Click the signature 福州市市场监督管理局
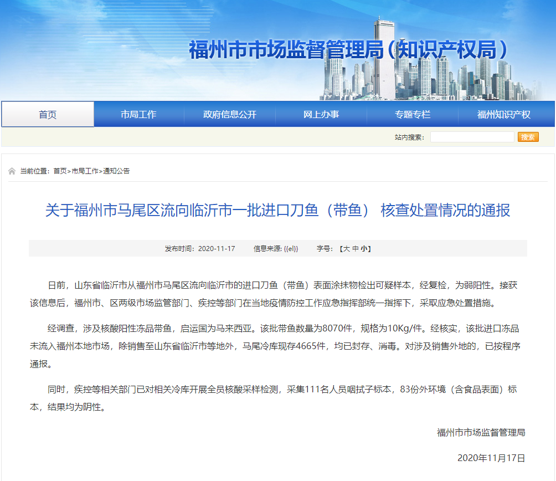556x481 pixels. 481,432
